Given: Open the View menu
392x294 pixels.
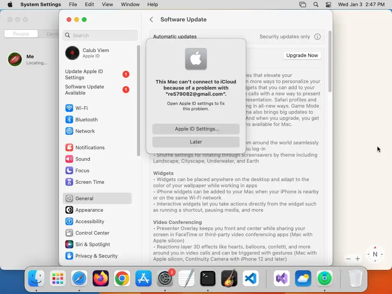Looking at the screenshot, I should [x=108, y=5].
